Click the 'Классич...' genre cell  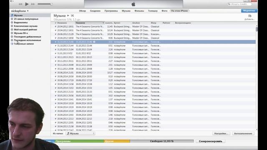click(156, 34)
